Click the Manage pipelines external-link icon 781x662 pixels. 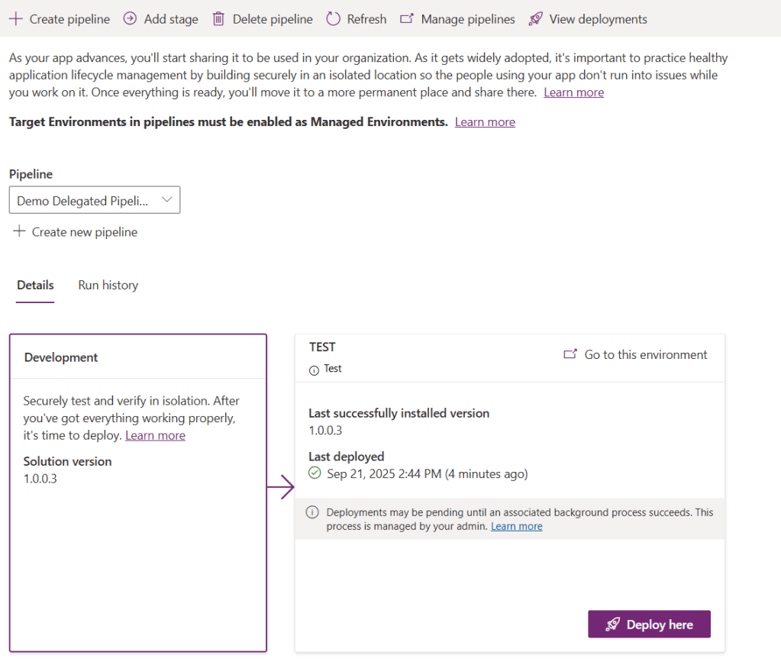[407, 19]
